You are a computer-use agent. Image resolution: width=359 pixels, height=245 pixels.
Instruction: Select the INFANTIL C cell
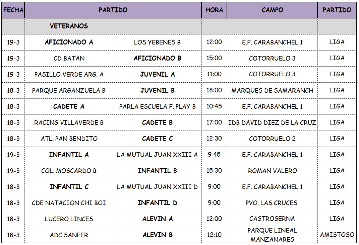pyautogui.click(x=69, y=187)
